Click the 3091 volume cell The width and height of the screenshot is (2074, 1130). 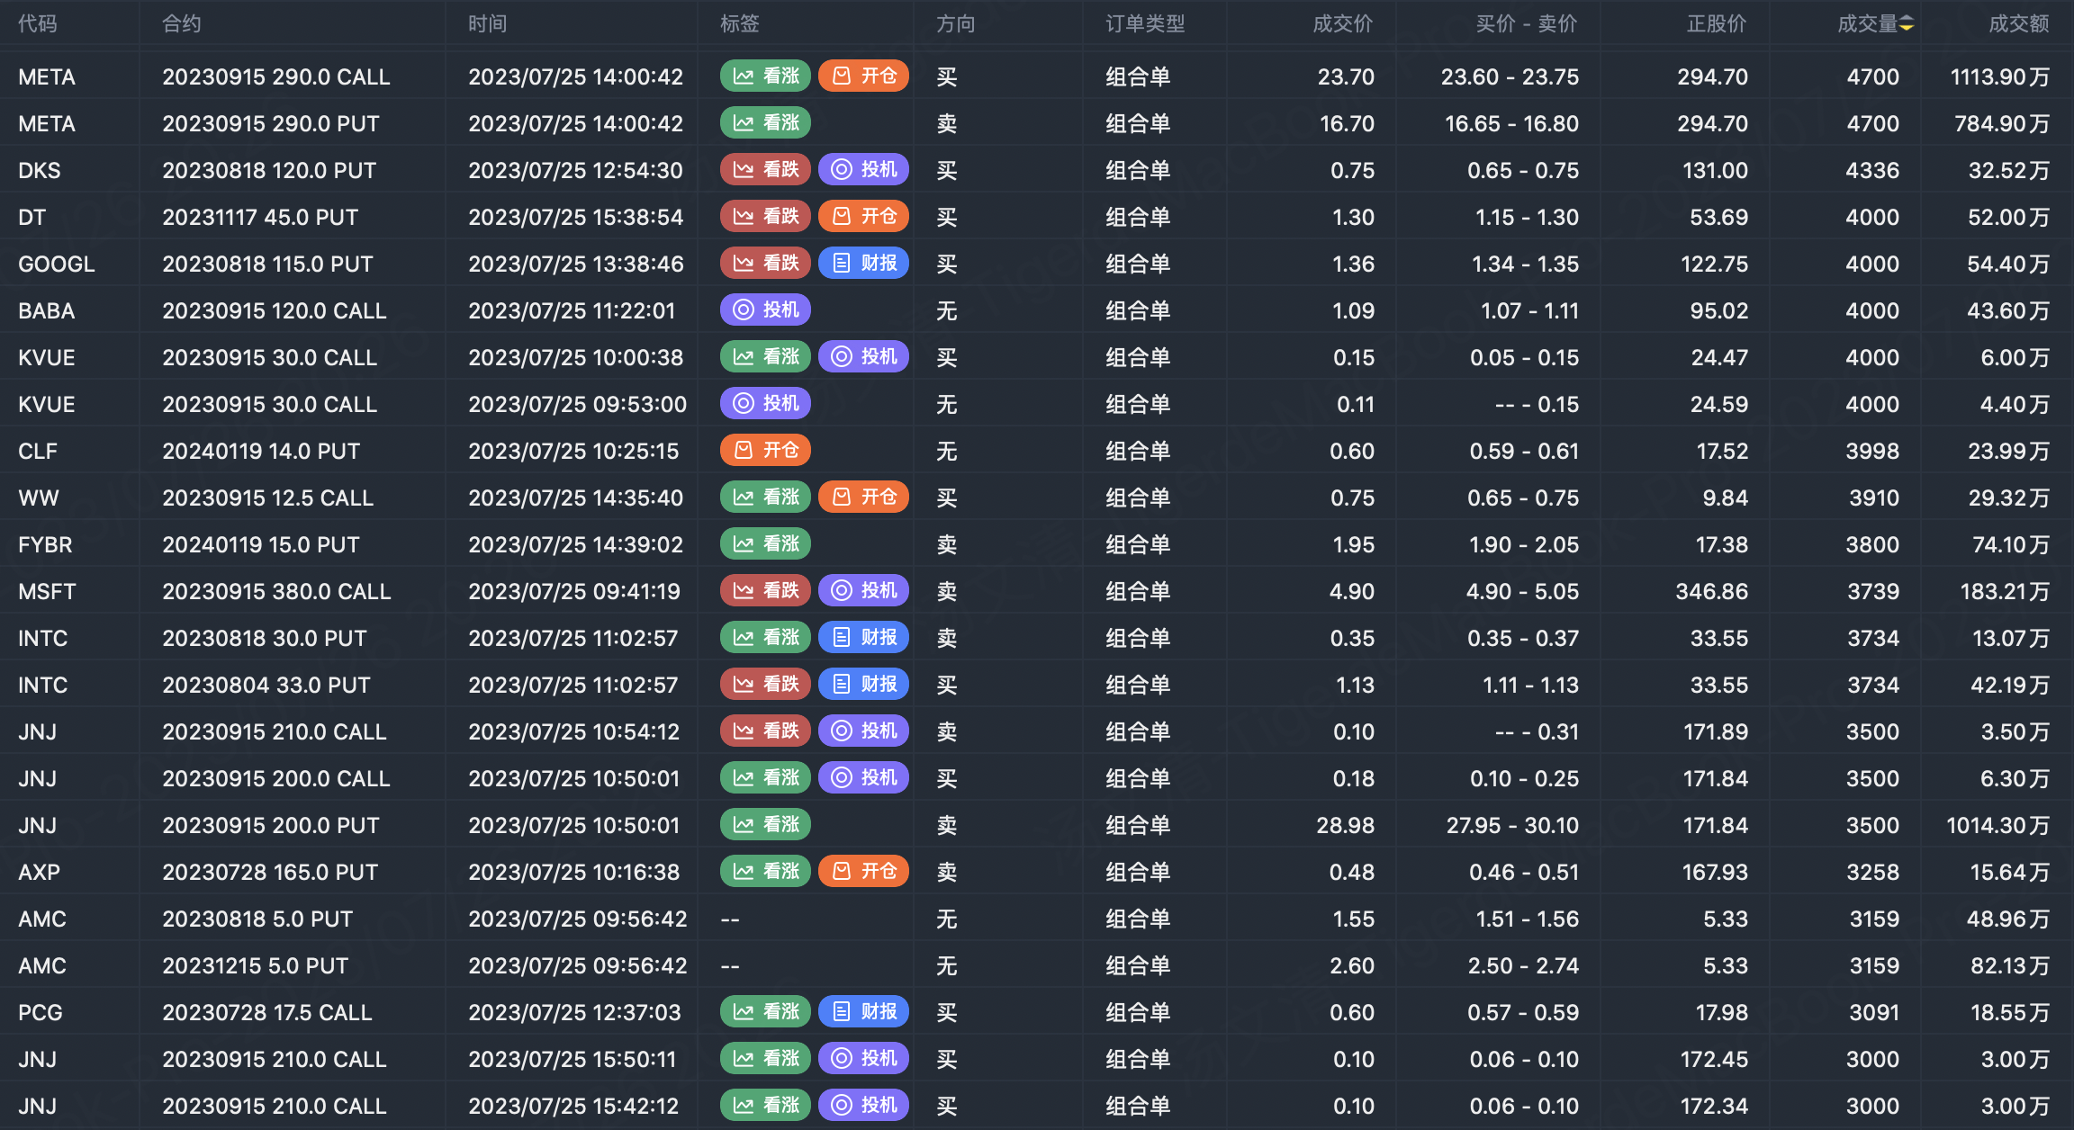pos(1874,1012)
